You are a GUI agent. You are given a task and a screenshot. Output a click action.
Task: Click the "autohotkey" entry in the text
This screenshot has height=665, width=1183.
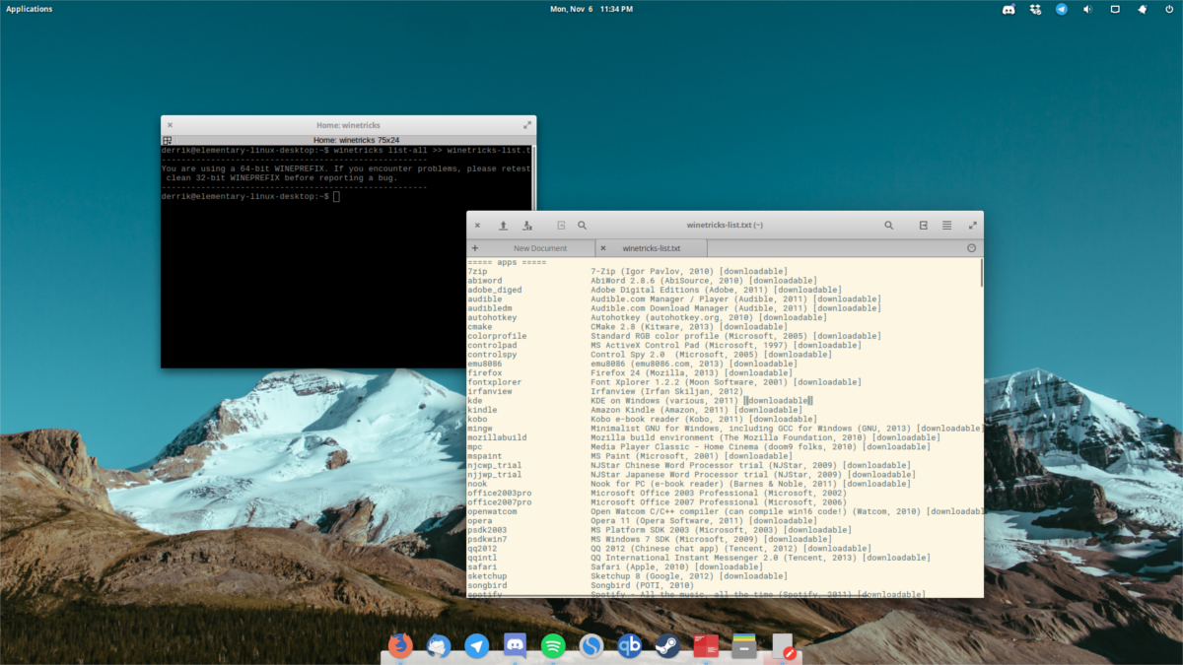point(492,317)
